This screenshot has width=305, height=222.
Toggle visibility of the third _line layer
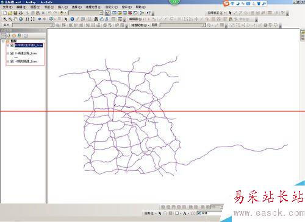click(x=12, y=61)
